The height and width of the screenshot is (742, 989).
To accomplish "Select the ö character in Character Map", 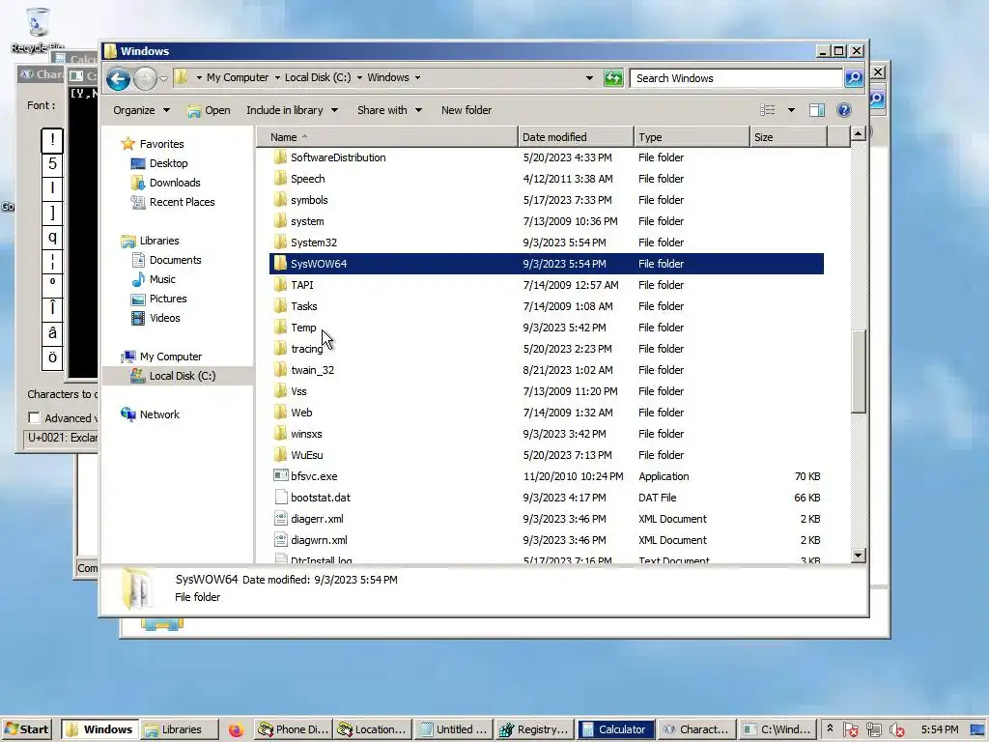I will (x=52, y=357).
